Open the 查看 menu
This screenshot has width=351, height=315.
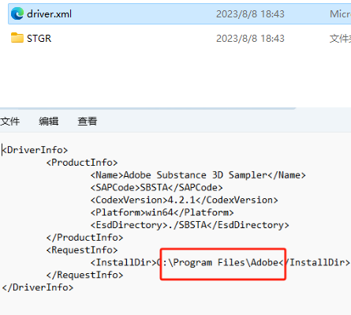pyautogui.click(x=88, y=122)
